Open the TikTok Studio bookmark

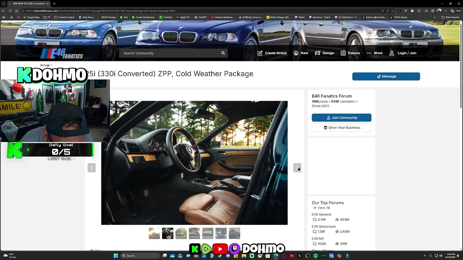point(399,17)
